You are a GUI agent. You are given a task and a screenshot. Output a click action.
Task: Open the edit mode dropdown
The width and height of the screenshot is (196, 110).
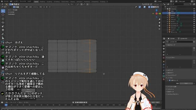7,7
